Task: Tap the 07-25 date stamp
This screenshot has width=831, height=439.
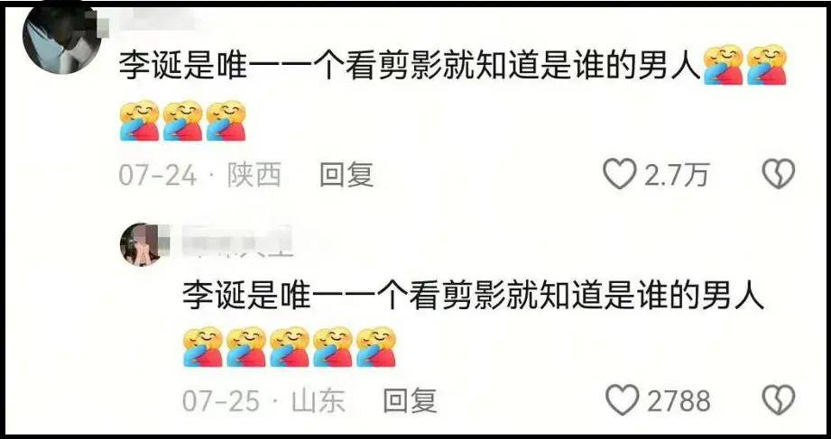Action: point(222,401)
